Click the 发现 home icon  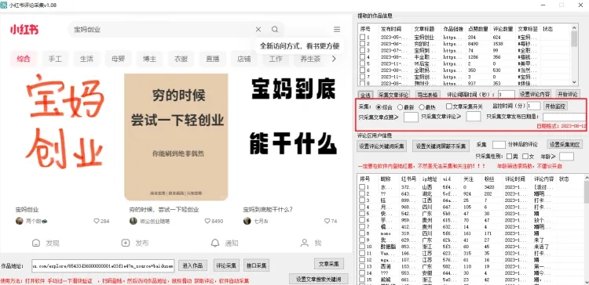pyautogui.click(x=36, y=243)
